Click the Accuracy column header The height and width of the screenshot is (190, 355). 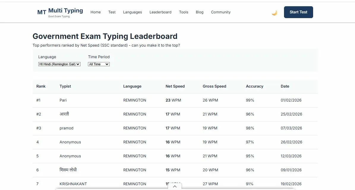[x=255, y=86]
